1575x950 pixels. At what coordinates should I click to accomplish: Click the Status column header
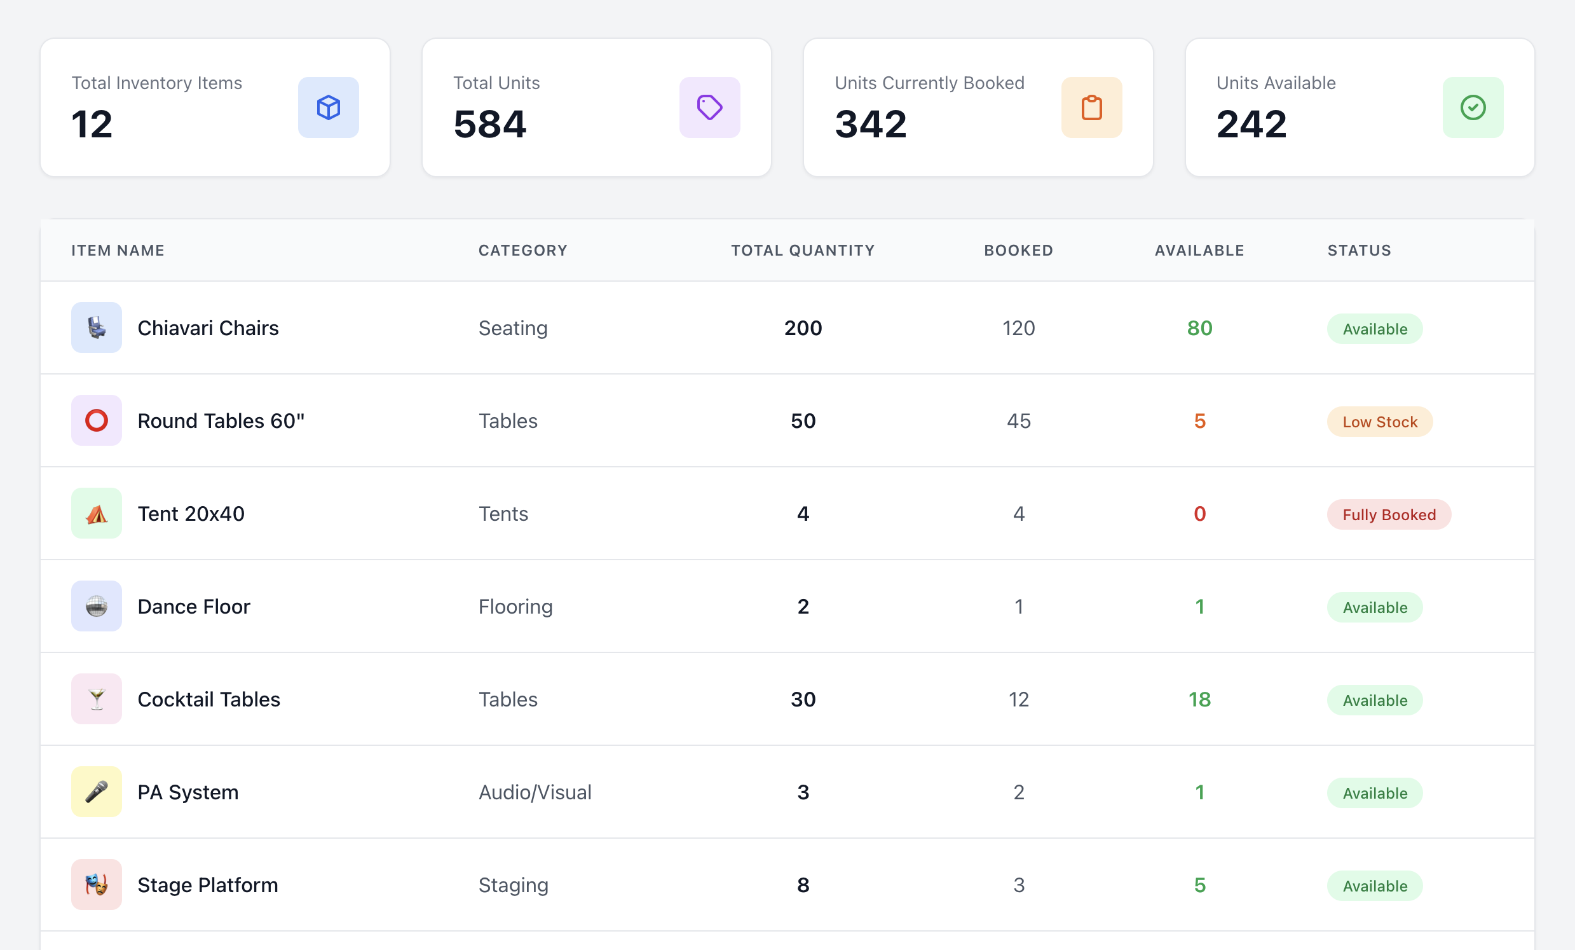pos(1359,250)
